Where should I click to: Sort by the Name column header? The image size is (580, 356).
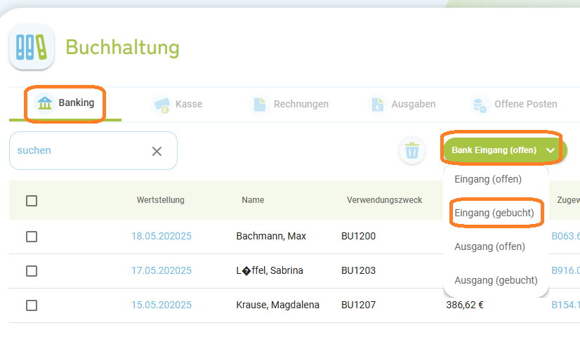pyautogui.click(x=253, y=200)
